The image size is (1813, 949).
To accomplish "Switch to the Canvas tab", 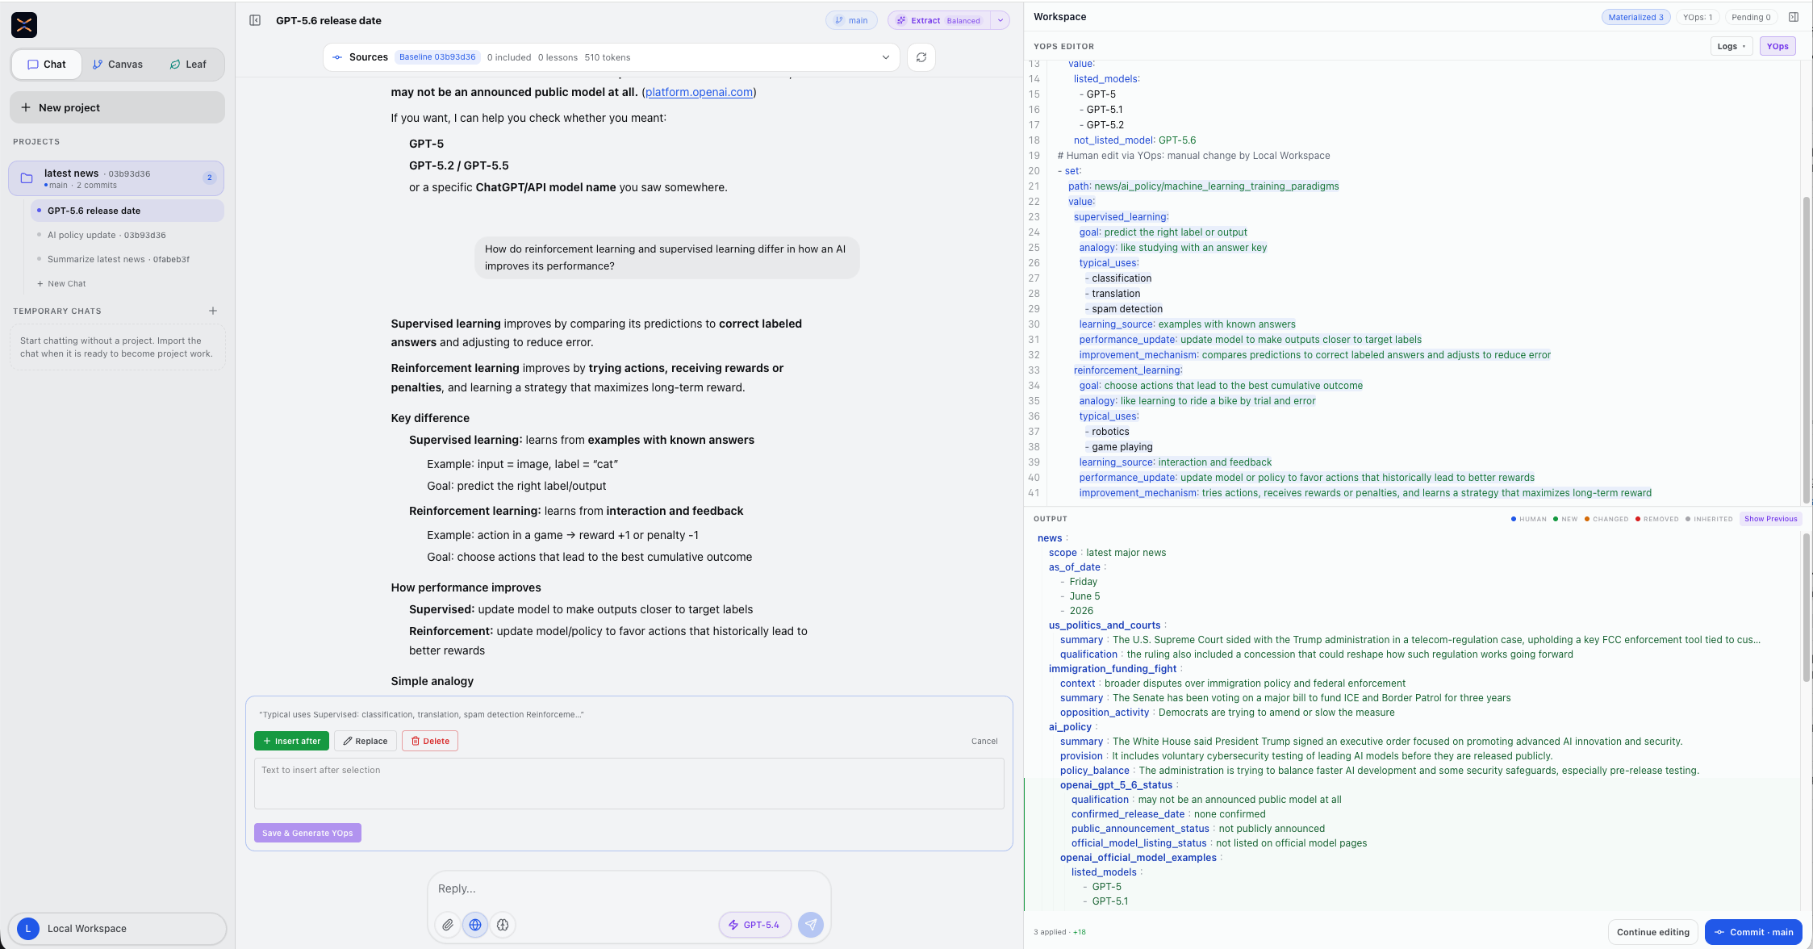I will [x=117, y=65].
